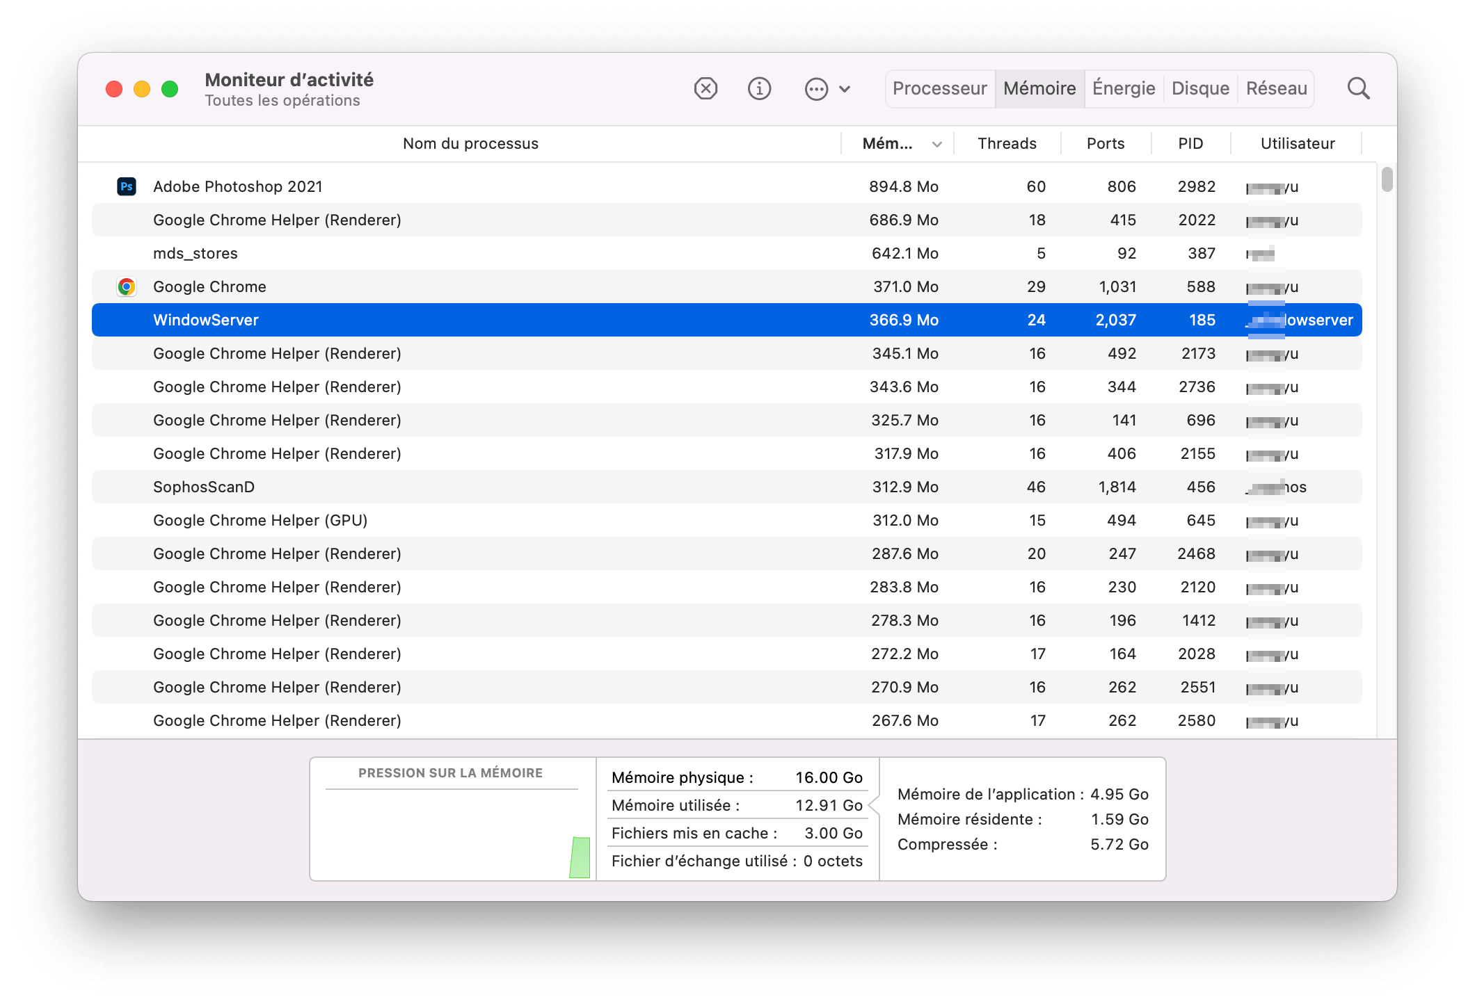Select Chrome Helper Renderer with PID 2120
1475x1004 pixels.
coord(727,587)
